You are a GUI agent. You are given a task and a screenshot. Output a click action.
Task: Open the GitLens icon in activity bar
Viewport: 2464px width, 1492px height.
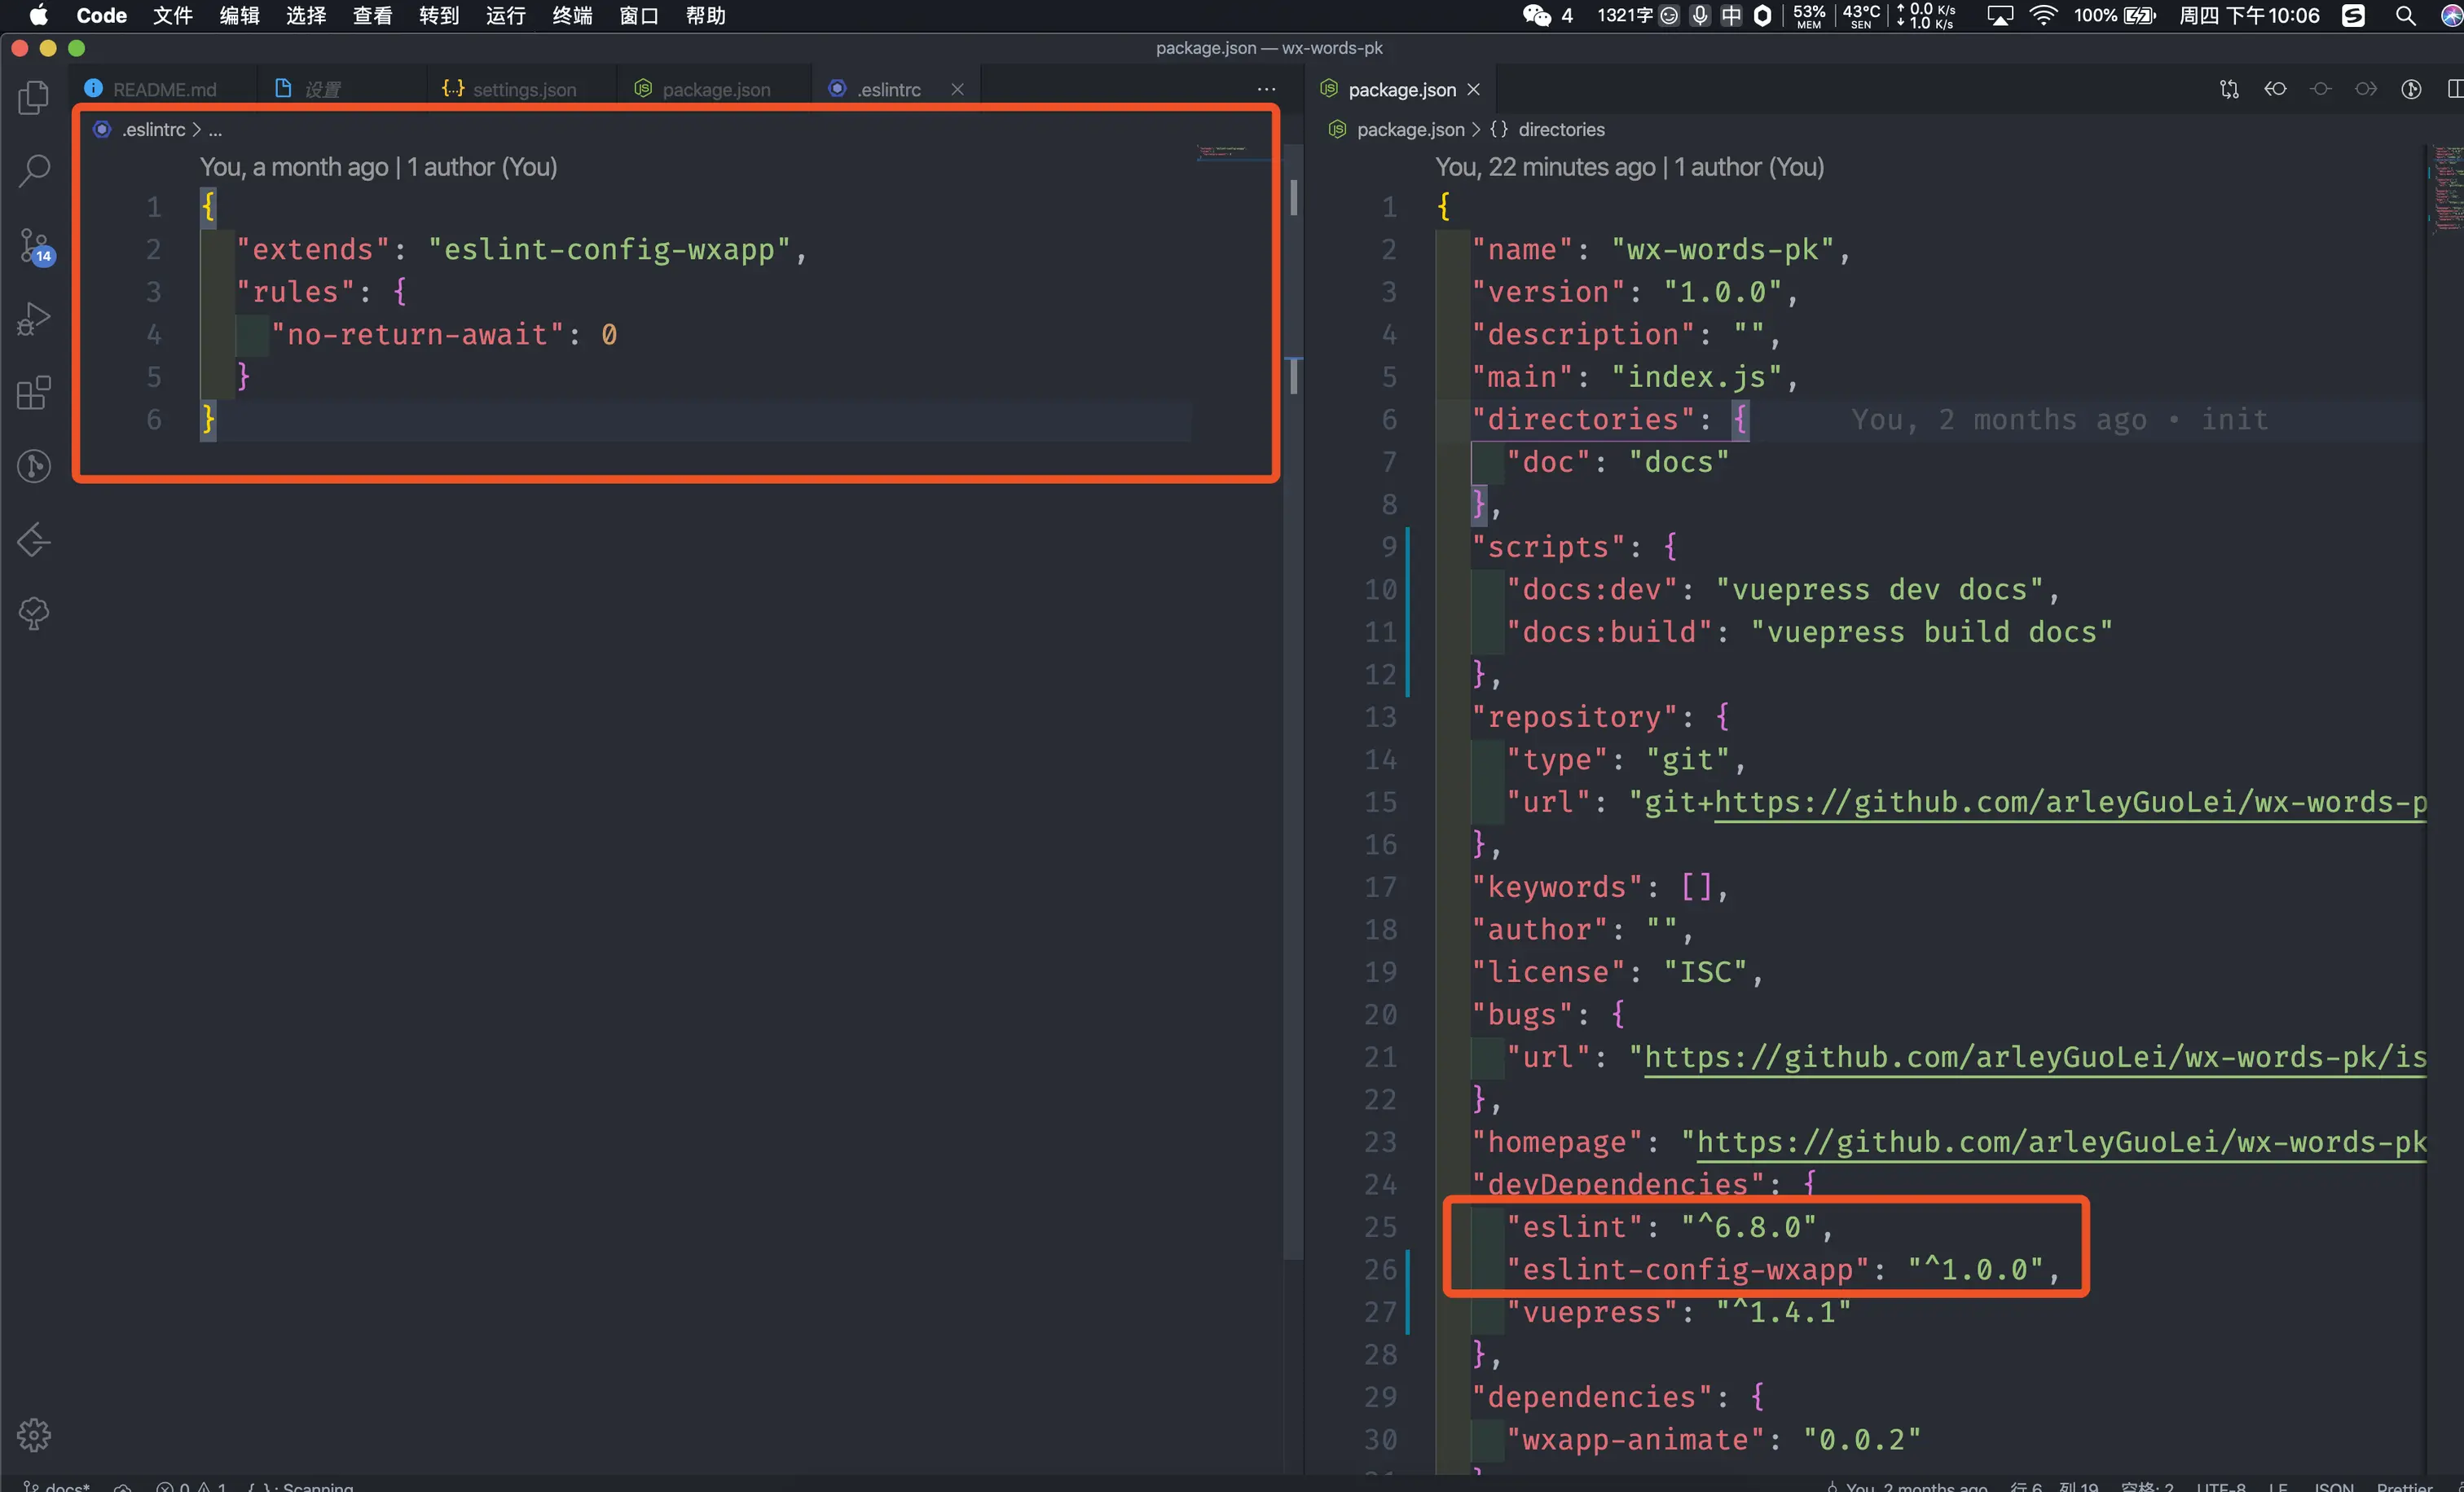click(x=34, y=466)
